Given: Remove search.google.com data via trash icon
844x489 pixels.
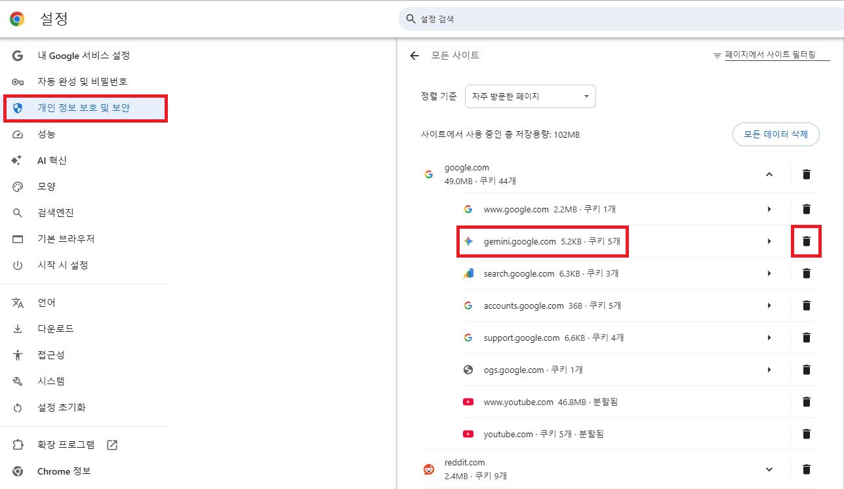Looking at the screenshot, I should [x=807, y=273].
